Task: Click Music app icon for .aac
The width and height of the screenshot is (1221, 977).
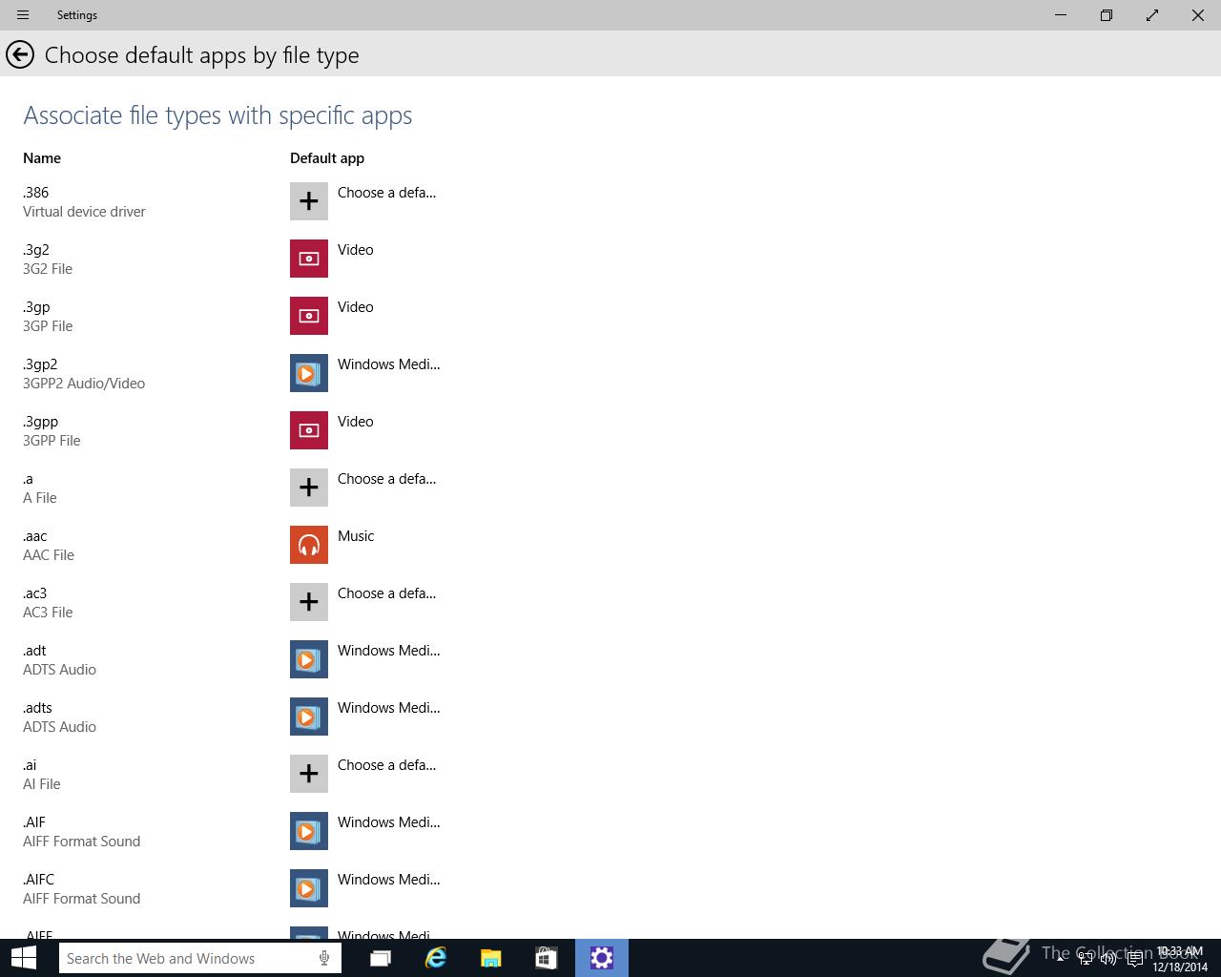Action: point(309,545)
